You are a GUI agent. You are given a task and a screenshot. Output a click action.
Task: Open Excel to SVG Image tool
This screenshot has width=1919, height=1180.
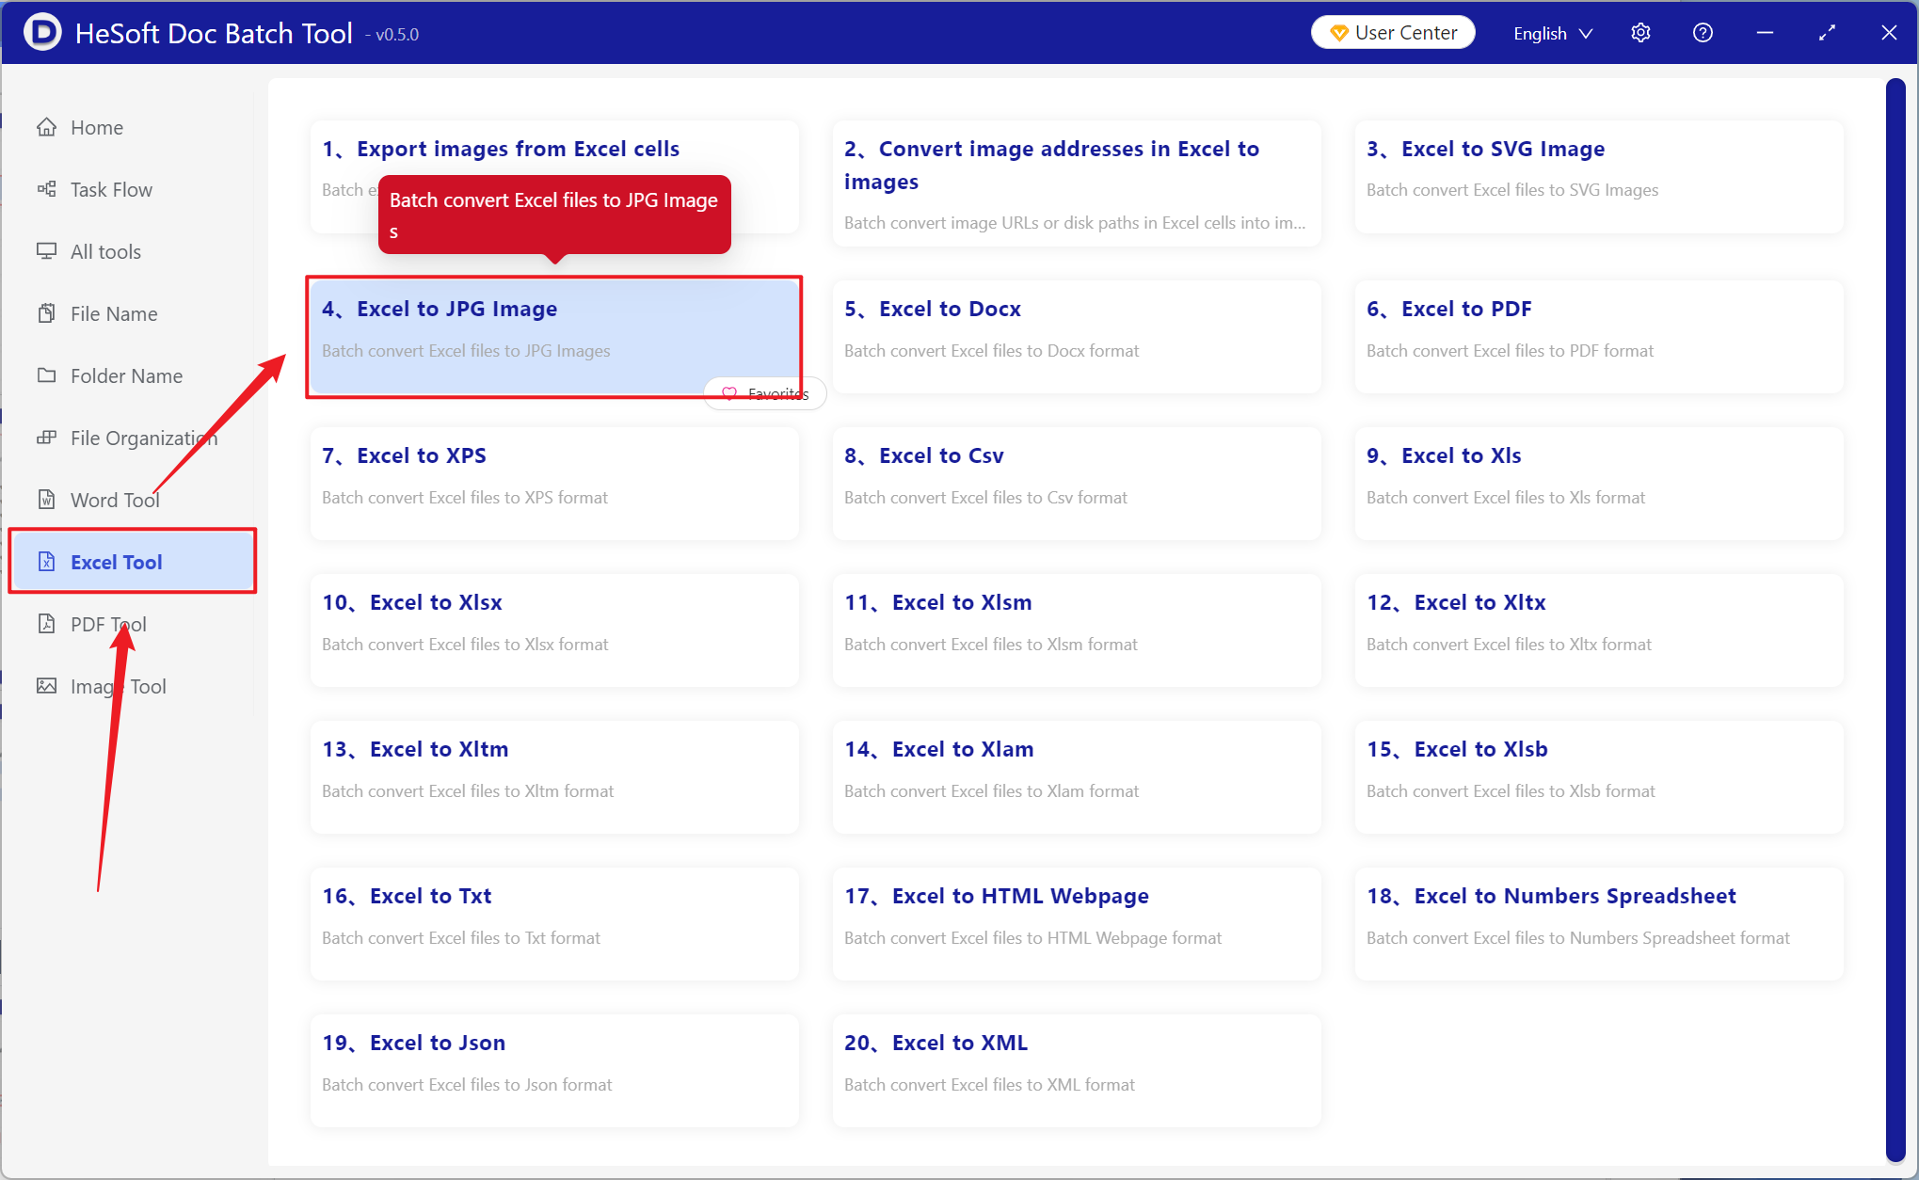[1599, 176]
